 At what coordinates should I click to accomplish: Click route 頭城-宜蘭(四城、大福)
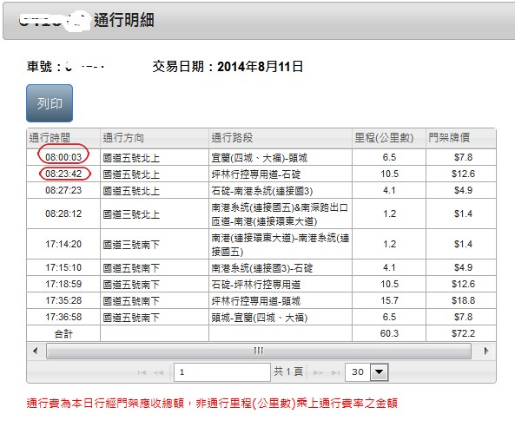pos(260,318)
